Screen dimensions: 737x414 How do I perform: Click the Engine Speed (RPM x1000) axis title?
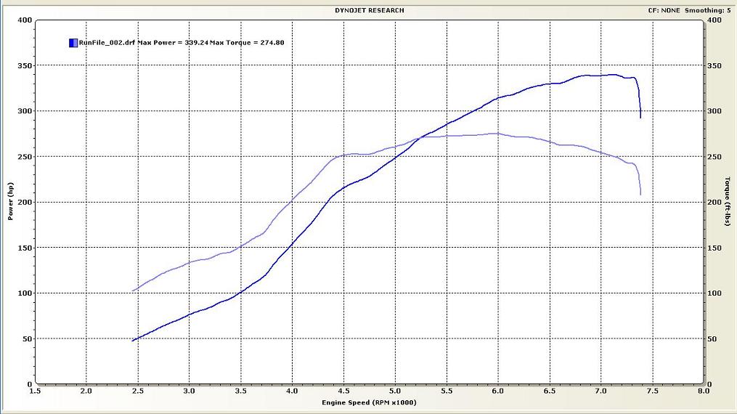point(370,402)
